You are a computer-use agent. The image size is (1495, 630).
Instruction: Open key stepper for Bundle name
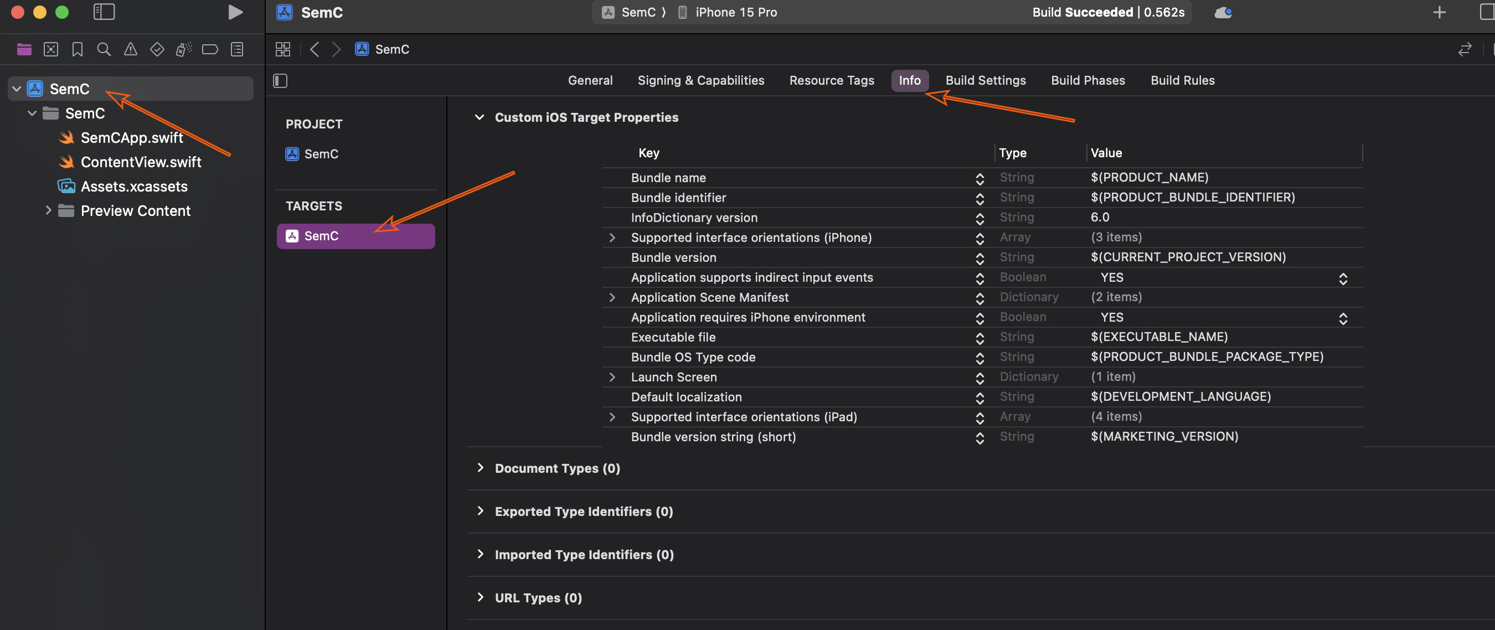[980, 179]
